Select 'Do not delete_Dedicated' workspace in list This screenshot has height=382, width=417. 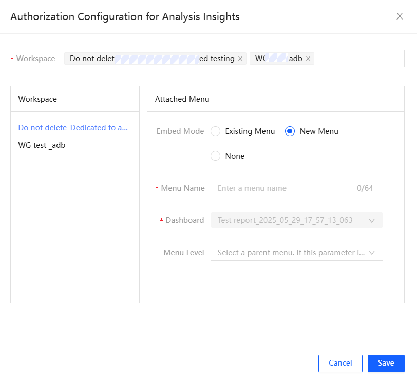point(73,128)
